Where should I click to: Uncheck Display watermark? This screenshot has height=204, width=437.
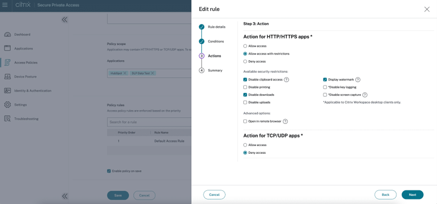click(325, 80)
